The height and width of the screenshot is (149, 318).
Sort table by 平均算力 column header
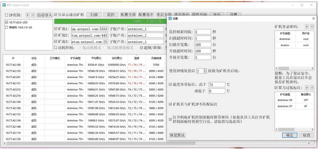[96, 58]
